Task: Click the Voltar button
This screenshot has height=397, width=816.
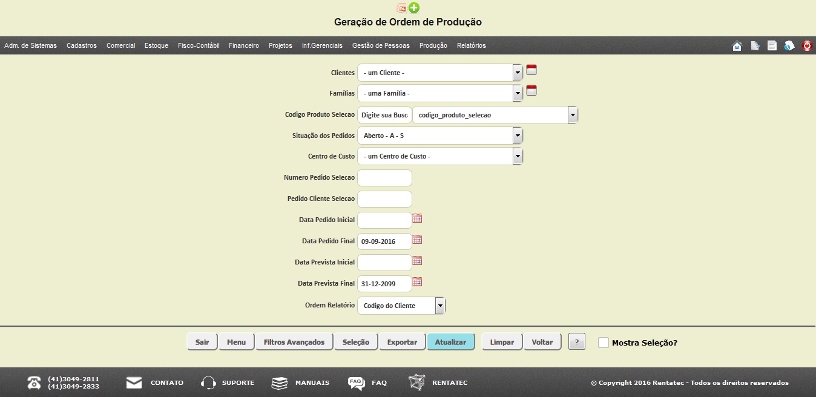Action: (542, 342)
